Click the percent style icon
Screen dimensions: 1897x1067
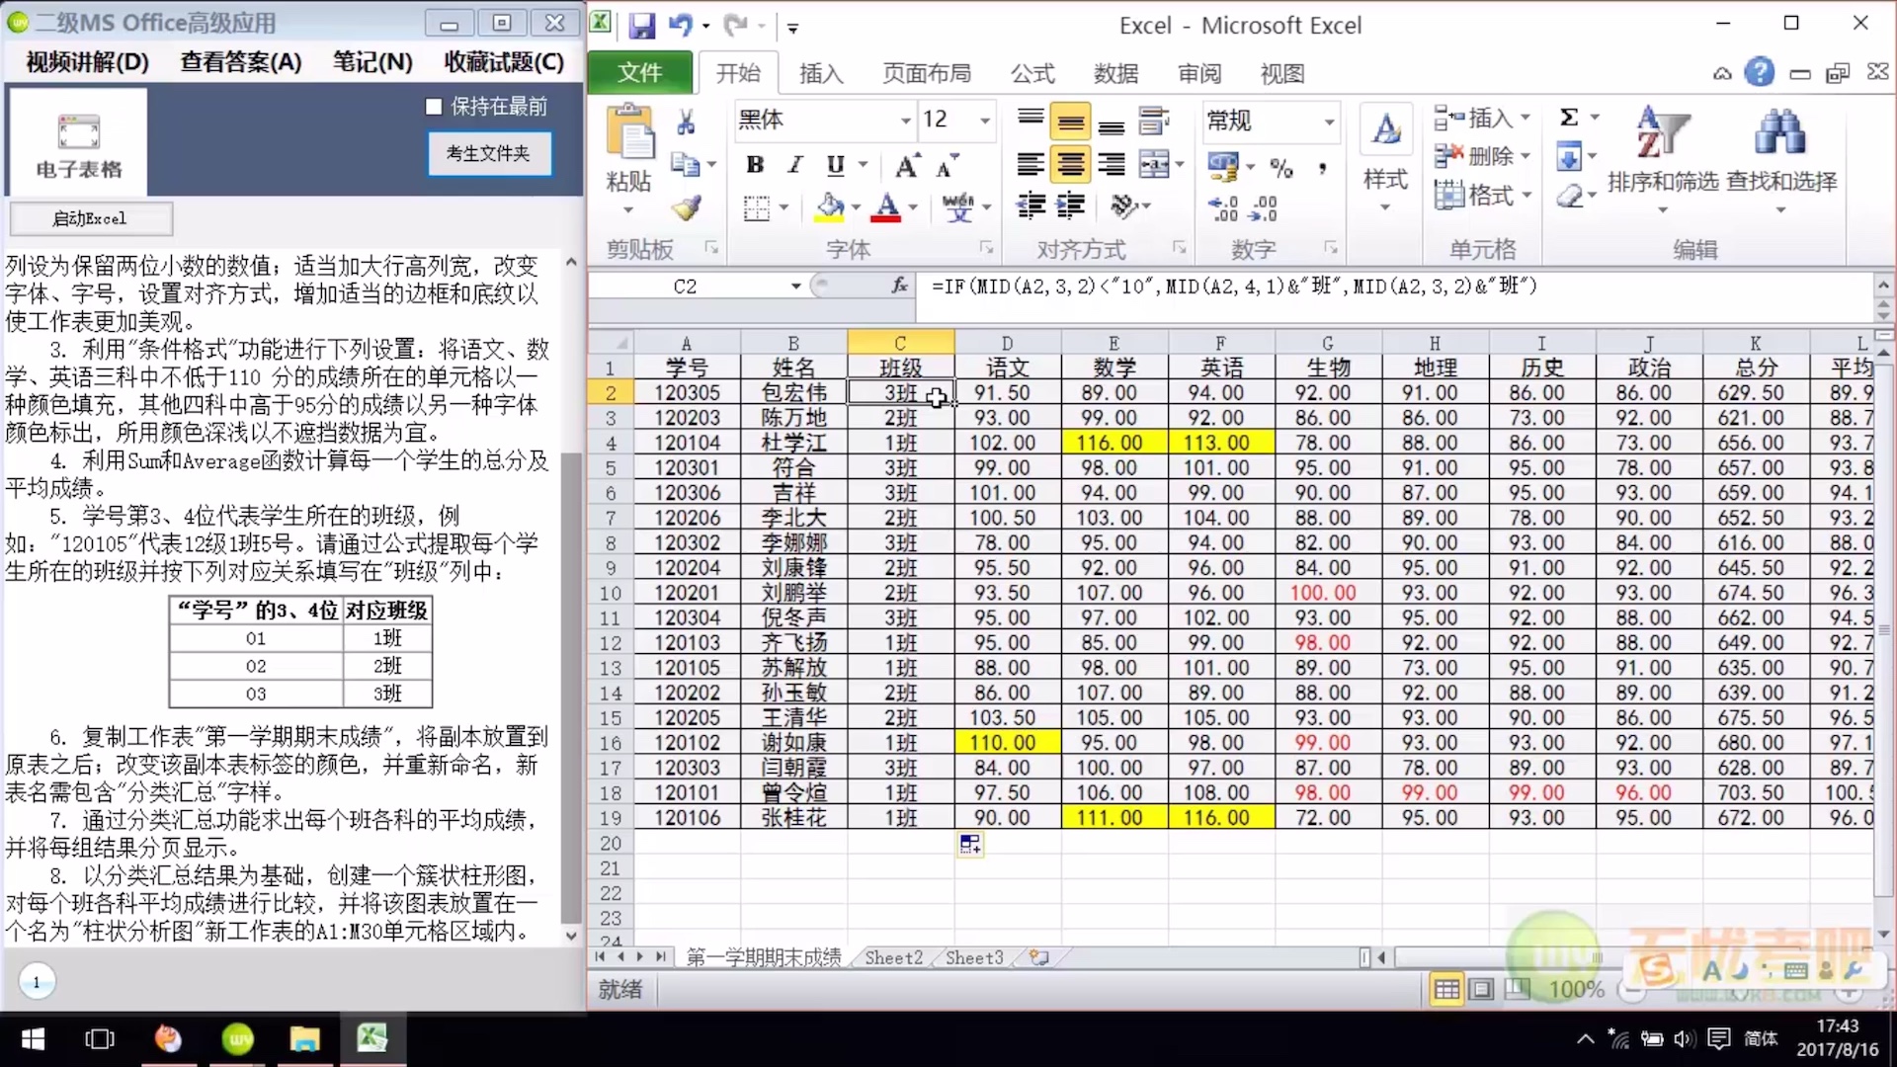(x=1281, y=168)
